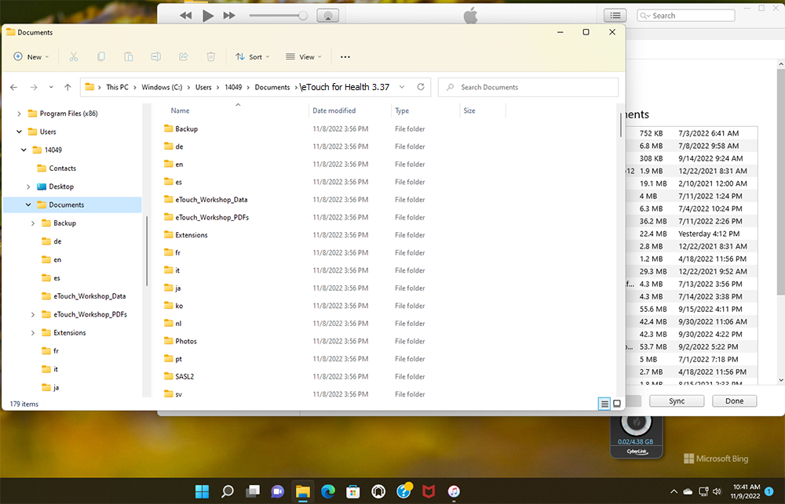785x504 pixels.
Task: Click the navigation pane scrollbar
Action: pos(147,251)
